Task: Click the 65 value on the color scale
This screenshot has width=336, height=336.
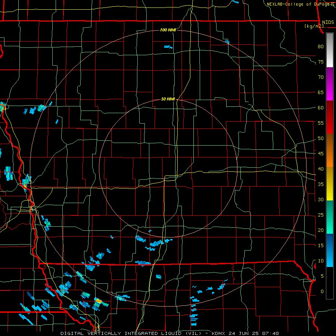Action: (321, 93)
